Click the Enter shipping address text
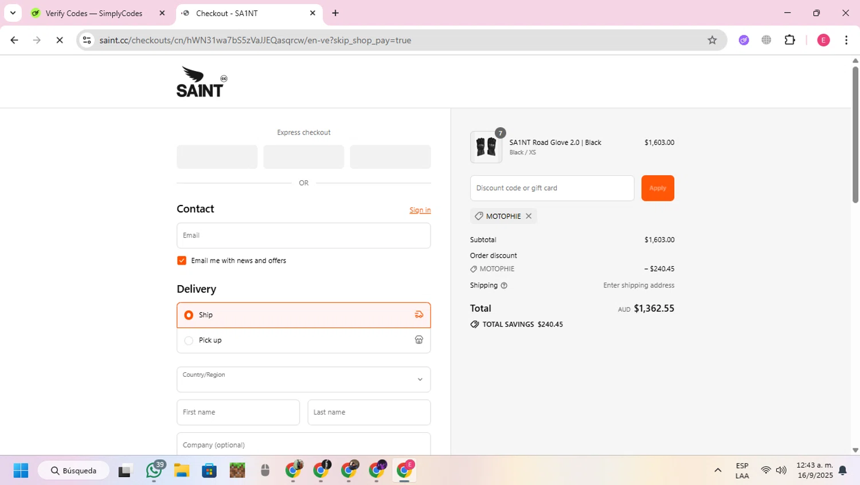 click(639, 285)
